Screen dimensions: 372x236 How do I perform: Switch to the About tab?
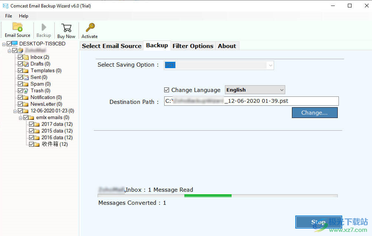click(x=227, y=46)
